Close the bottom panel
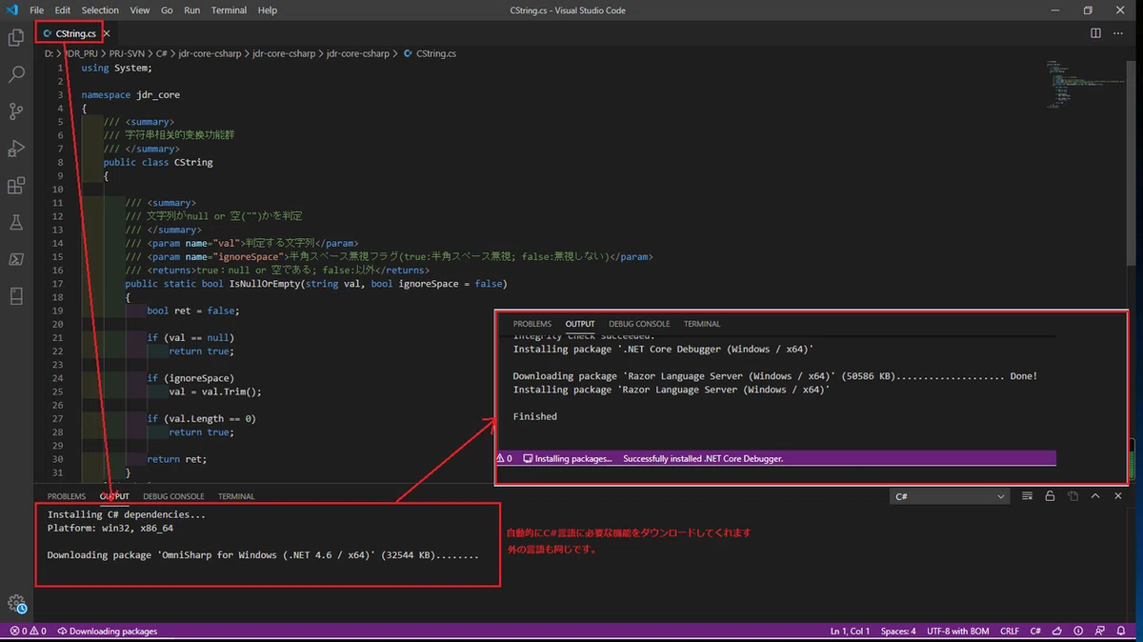 tap(1118, 496)
